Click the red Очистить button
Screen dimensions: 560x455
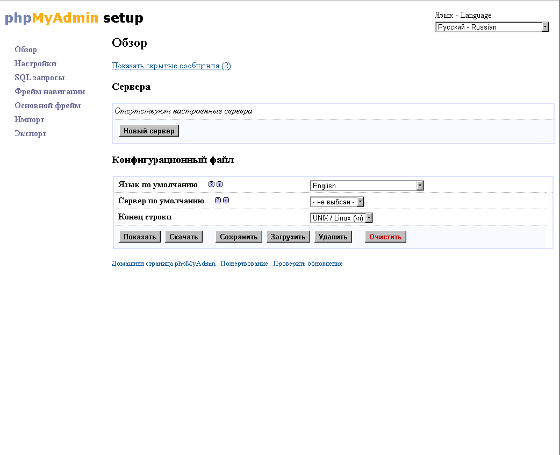(385, 237)
